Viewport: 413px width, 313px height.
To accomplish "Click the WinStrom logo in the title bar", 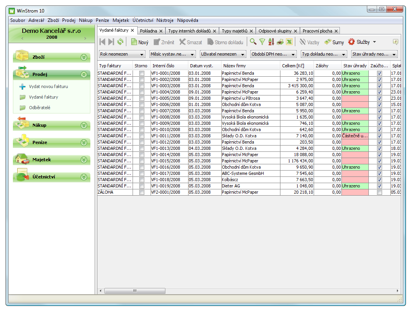I will (12, 11).
